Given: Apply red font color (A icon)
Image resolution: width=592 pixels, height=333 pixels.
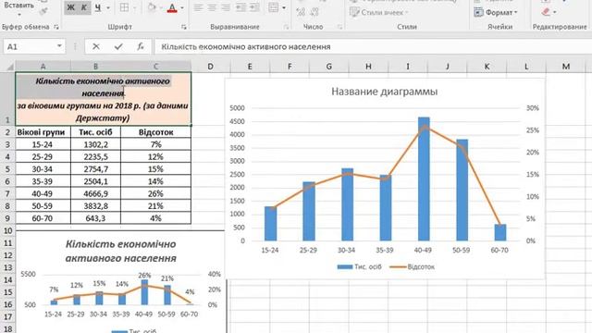Looking at the screenshot, I should [x=172, y=7].
